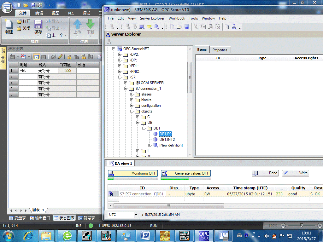
Task: Click the open padlock unforce icon
Action: (x=76, y=57)
